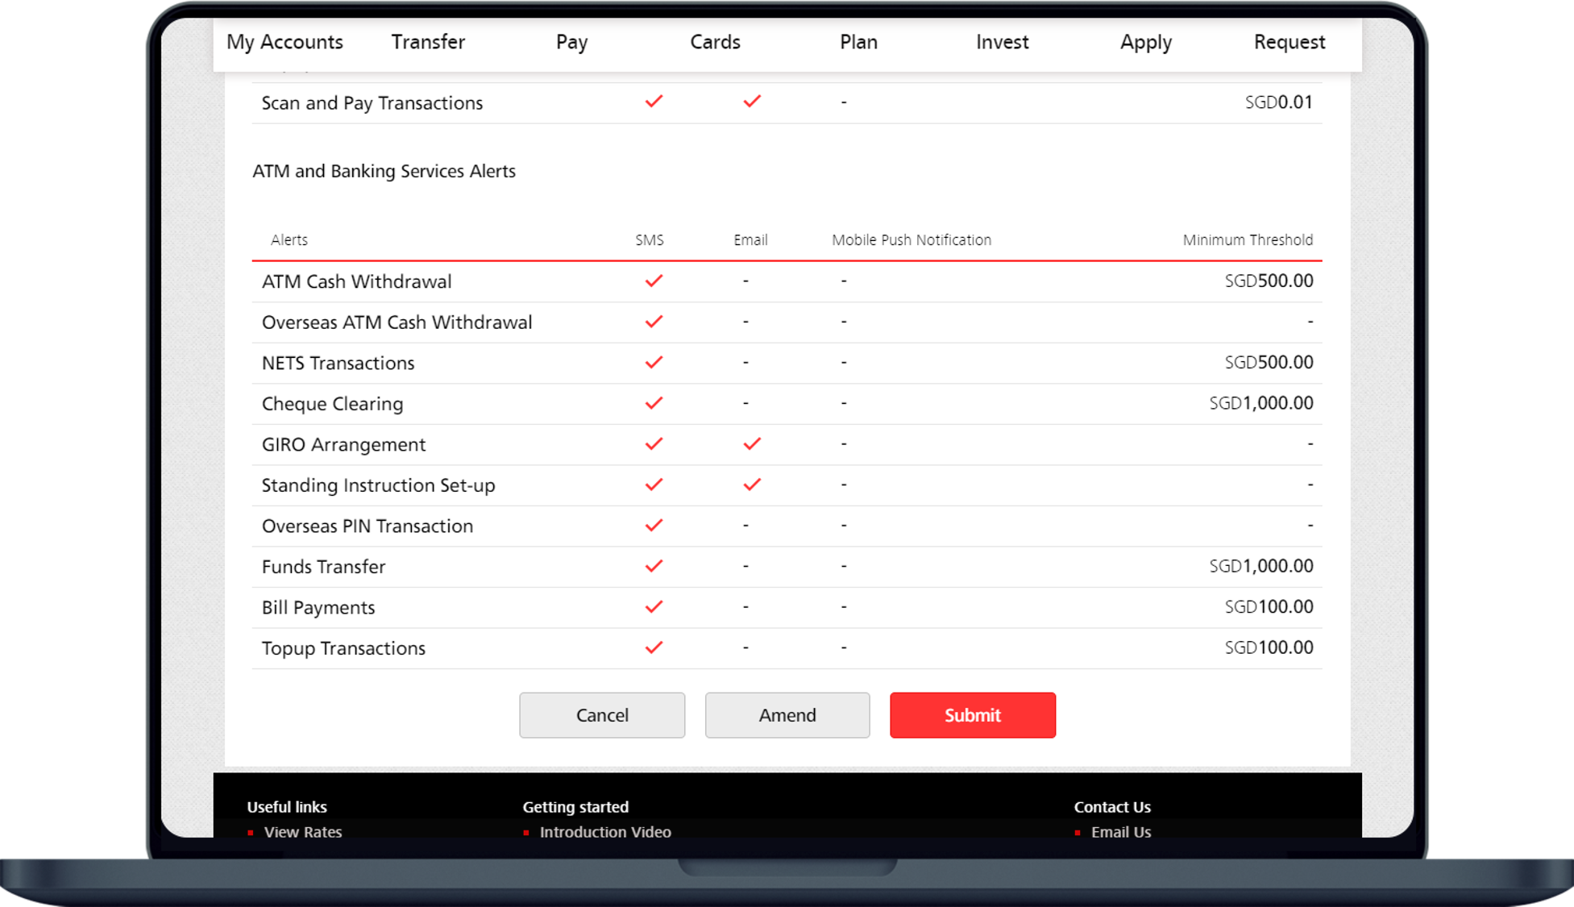Click SMS checkmark for Cheque Clearing
Screen dimensions: 1574x907
(654, 403)
